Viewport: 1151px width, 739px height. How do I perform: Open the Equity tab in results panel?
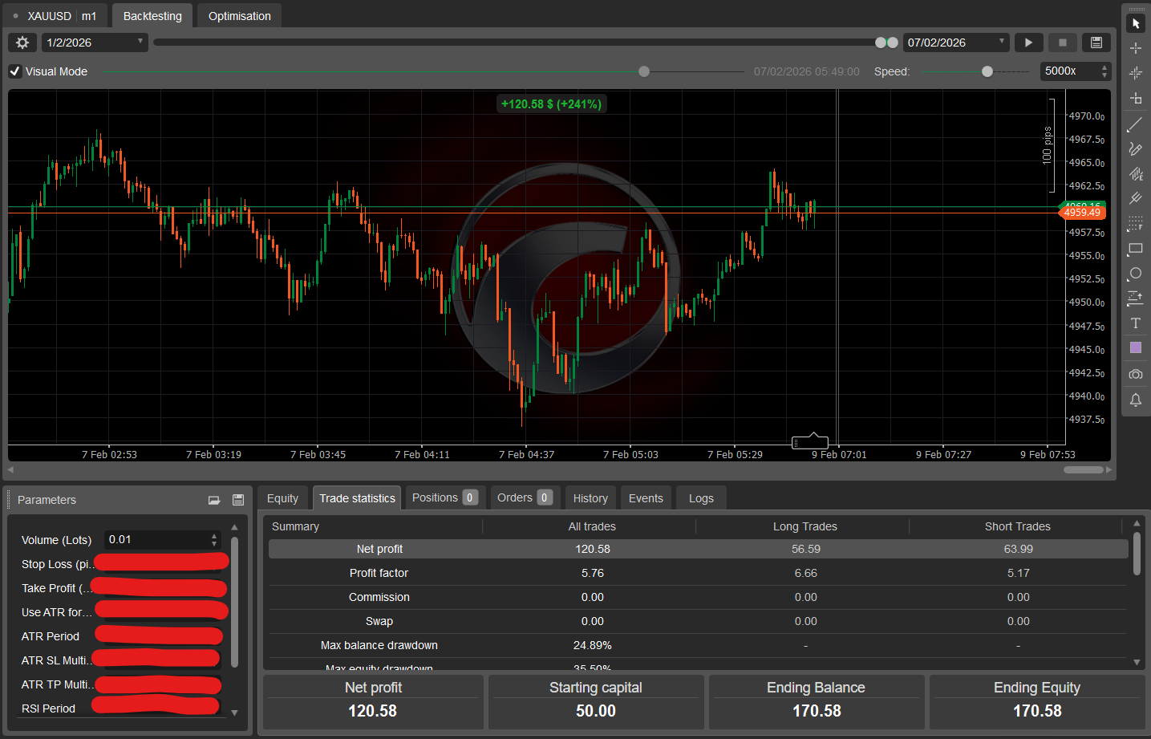pyautogui.click(x=282, y=497)
